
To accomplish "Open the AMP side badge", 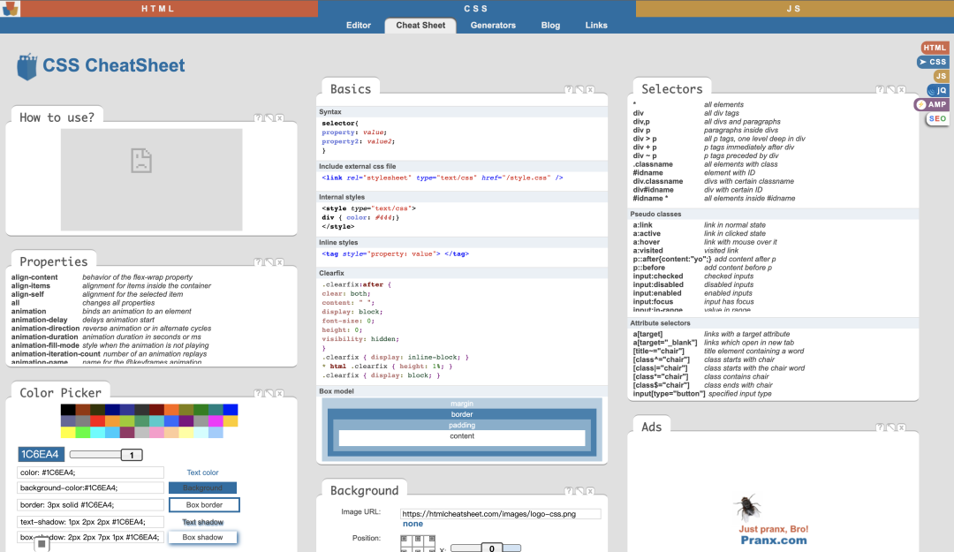I will tap(932, 104).
